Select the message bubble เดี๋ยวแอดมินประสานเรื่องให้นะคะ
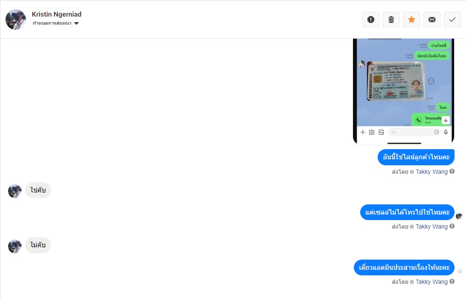 [404, 267]
